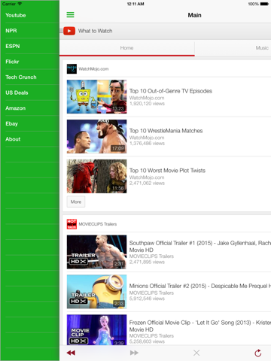Play the Minions trailer thumbnail

(x=96, y=292)
